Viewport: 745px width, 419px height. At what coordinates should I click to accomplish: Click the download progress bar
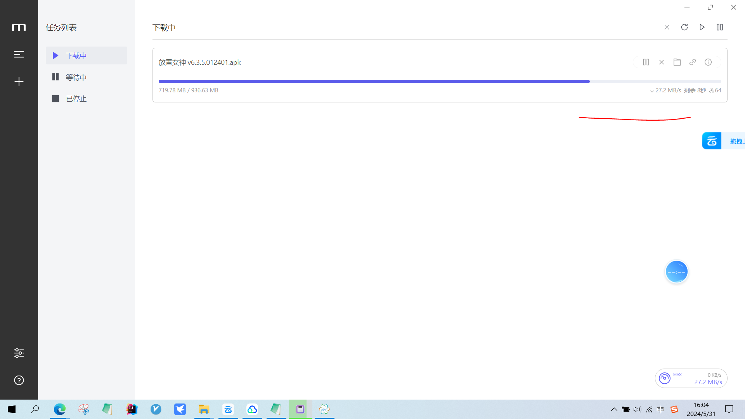440,81
